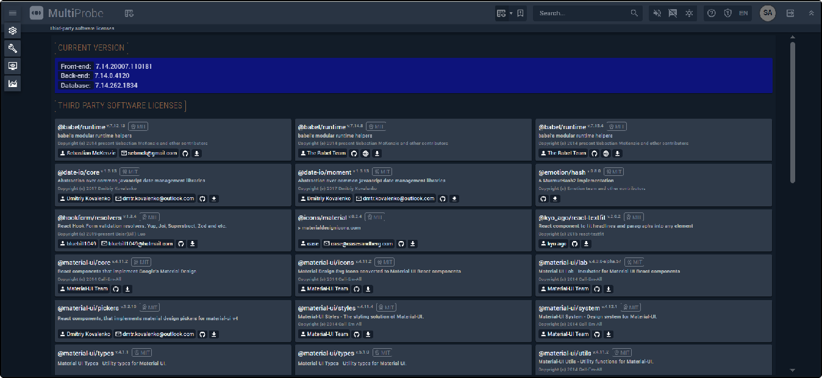Open the gear settings sidebar section

[12, 30]
